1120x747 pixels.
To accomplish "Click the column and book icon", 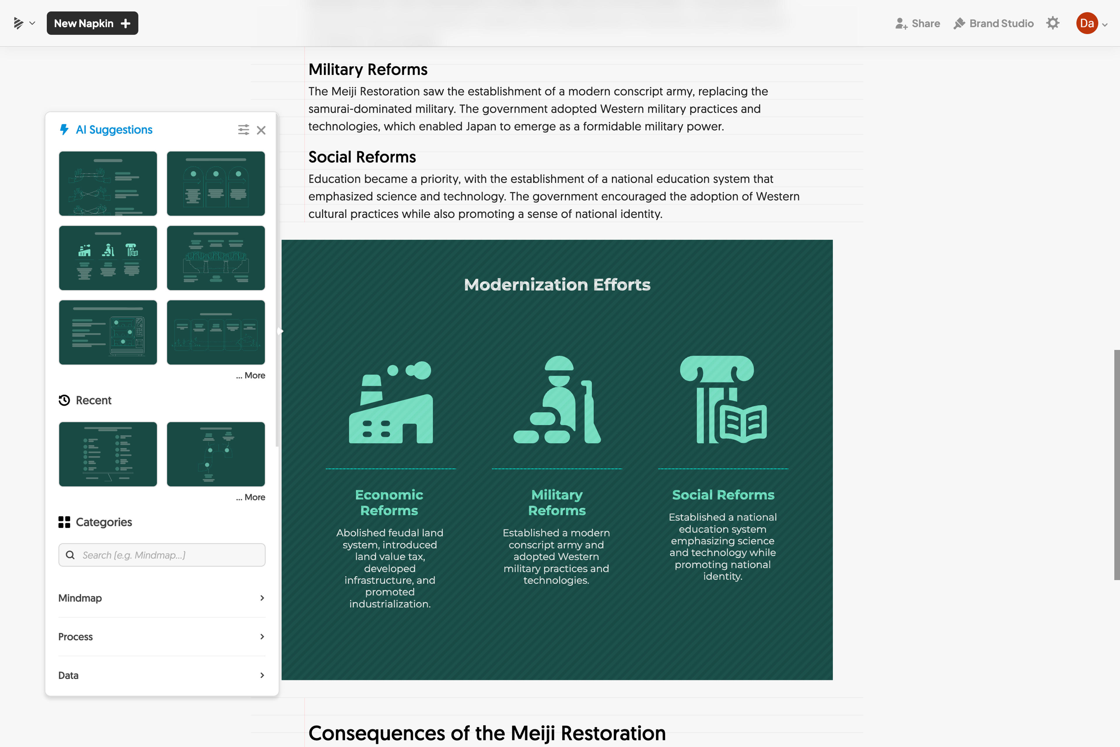I will (723, 400).
